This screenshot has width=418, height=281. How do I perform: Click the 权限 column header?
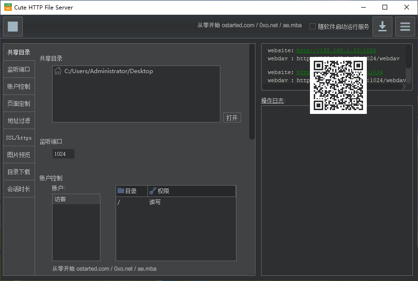191,191
